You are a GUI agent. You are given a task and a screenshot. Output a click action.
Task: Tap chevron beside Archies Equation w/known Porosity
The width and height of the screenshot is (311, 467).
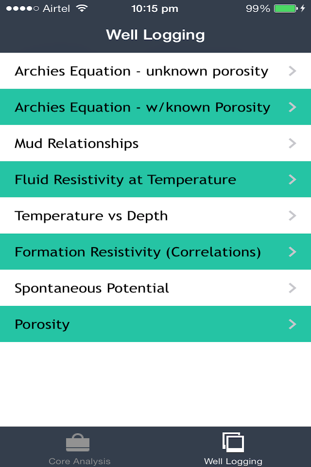pos(292,107)
